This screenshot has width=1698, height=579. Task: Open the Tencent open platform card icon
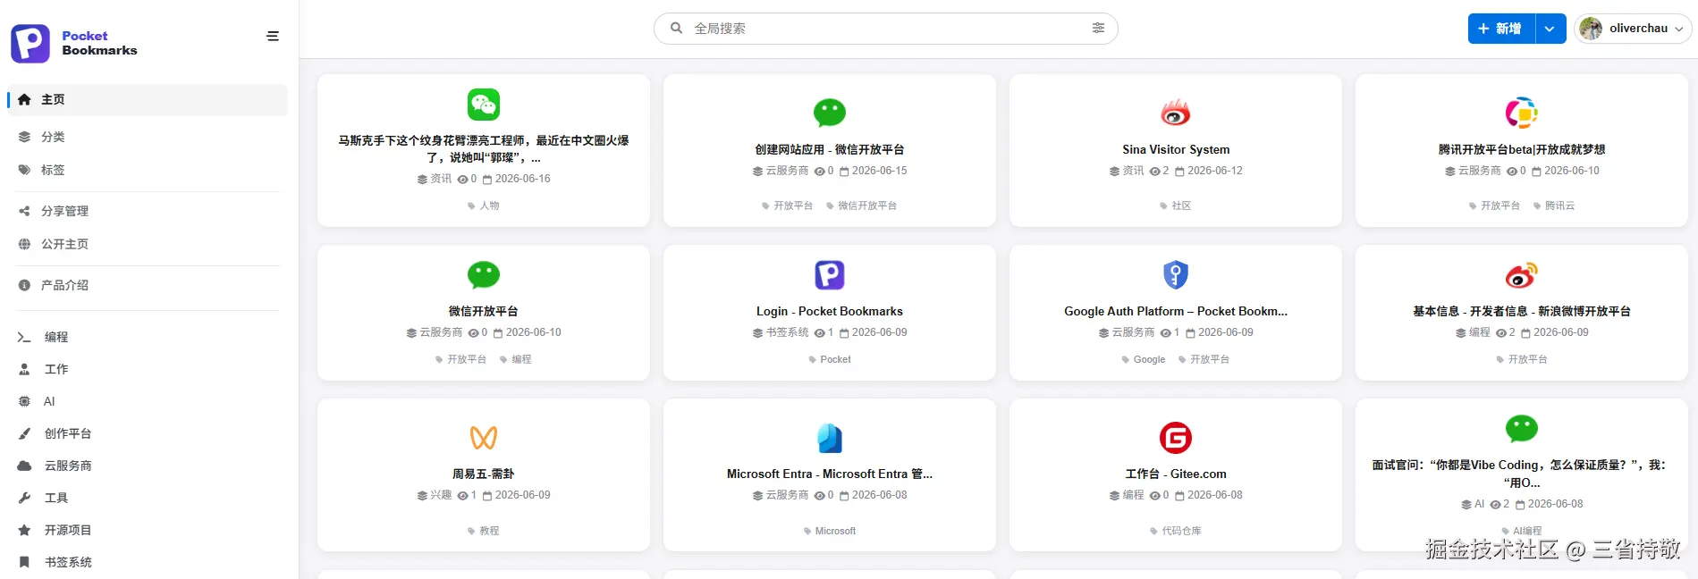pos(1522,113)
